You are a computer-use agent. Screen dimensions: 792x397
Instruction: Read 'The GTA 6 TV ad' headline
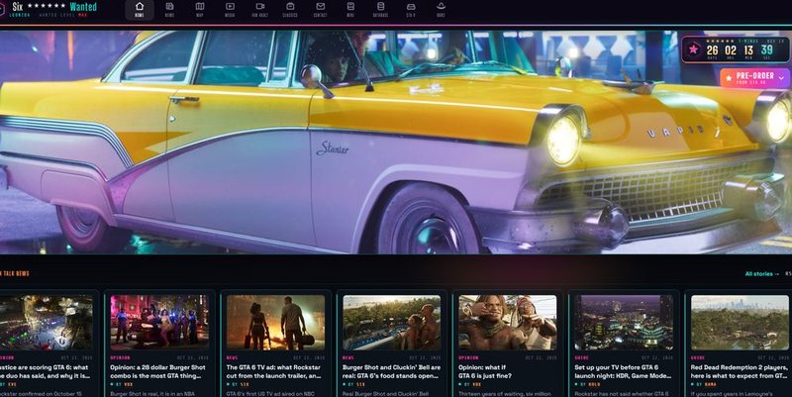coord(274,371)
